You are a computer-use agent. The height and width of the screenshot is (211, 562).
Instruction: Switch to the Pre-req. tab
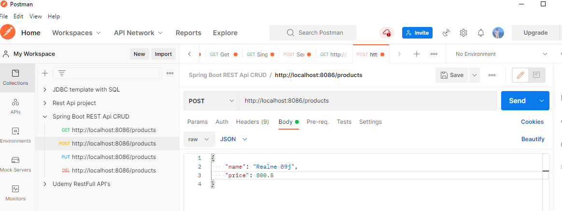click(x=318, y=122)
